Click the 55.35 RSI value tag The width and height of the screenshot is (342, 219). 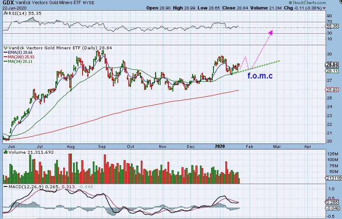[x=333, y=26]
